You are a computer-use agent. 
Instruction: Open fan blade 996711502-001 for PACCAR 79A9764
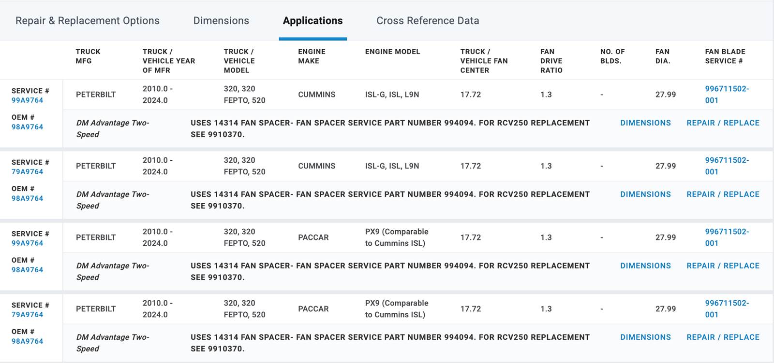tap(727, 309)
